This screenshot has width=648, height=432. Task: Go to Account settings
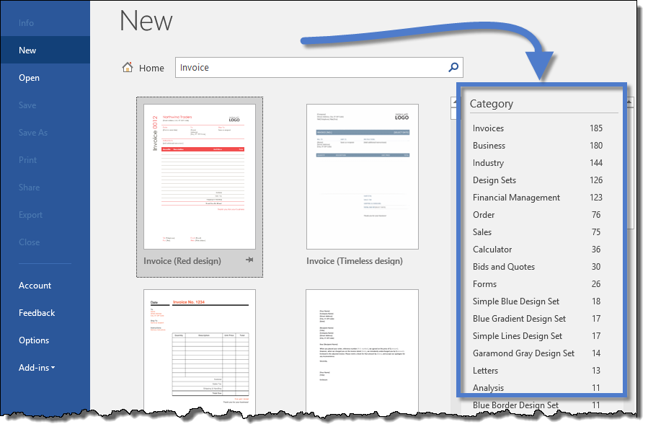click(x=35, y=286)
